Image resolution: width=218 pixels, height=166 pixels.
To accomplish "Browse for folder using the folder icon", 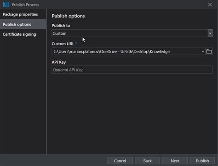I will (209, 52).
